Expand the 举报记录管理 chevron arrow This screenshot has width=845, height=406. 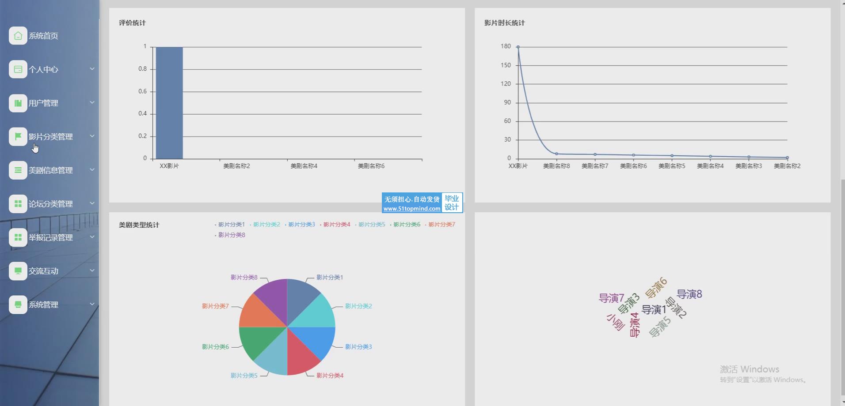click(92, 237)
